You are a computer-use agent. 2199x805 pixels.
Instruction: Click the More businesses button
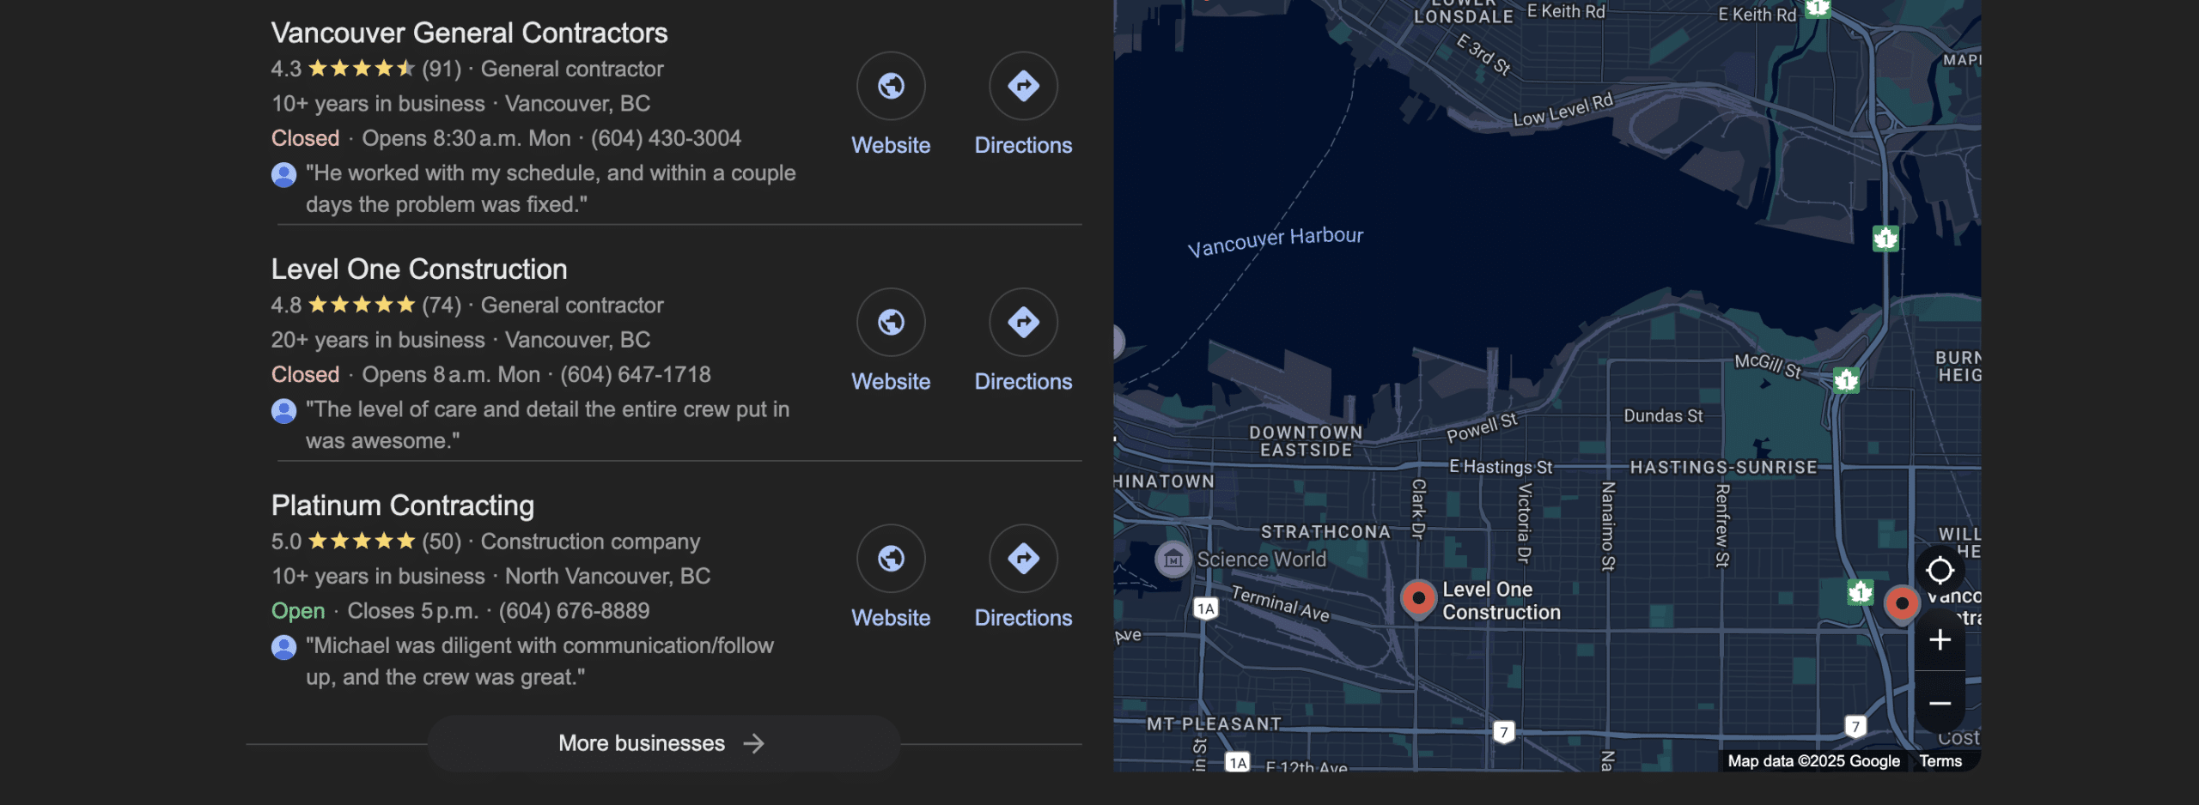[663, 743]
